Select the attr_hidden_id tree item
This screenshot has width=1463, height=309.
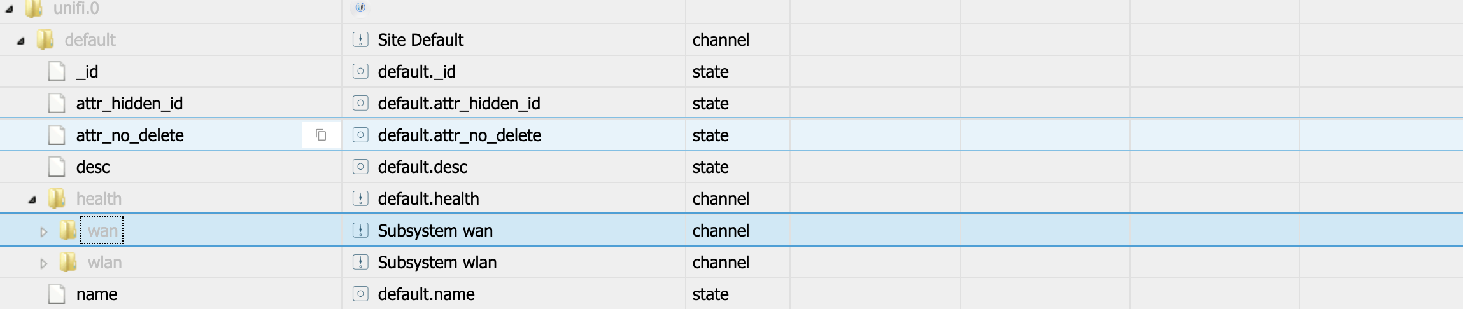(129, 103)
